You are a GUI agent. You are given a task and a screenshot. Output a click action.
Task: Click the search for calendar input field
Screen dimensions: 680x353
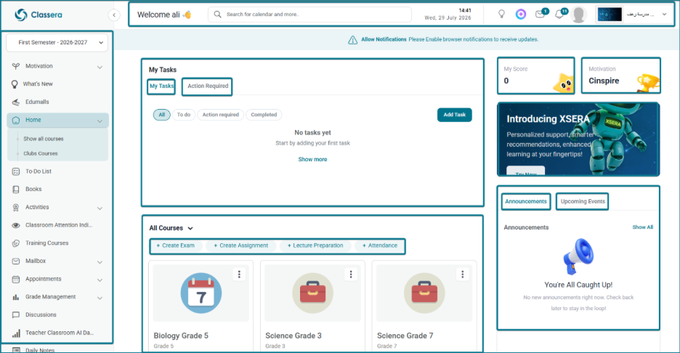coord(309,15)
